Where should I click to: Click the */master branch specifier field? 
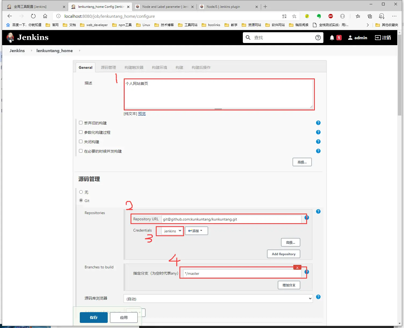coord(242,273)
